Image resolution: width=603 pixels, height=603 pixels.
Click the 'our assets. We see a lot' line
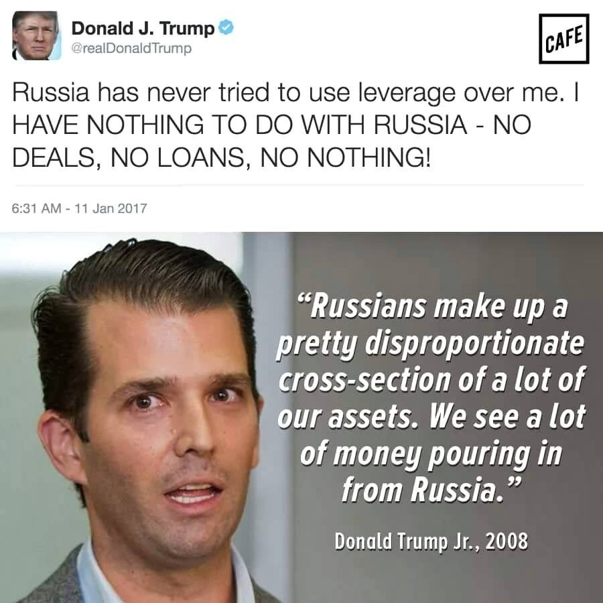click(x=431, y=417)
